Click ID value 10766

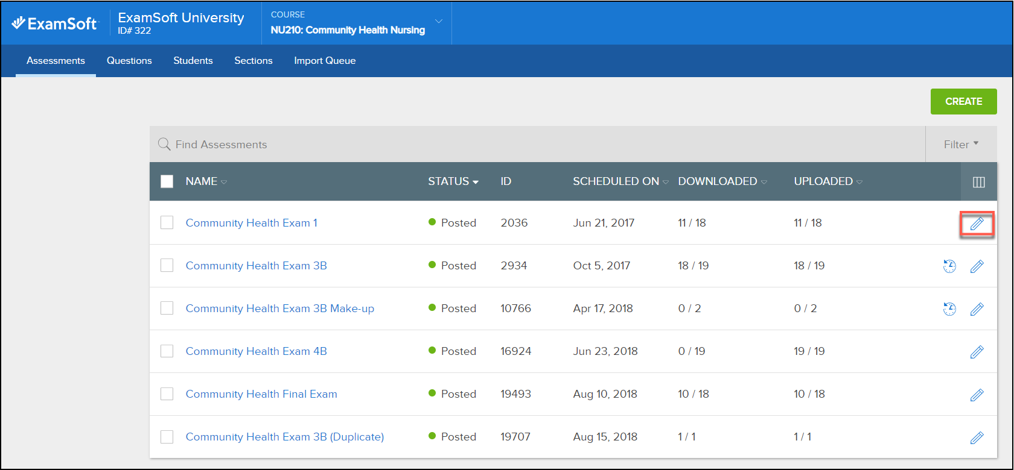click(516, 309)
